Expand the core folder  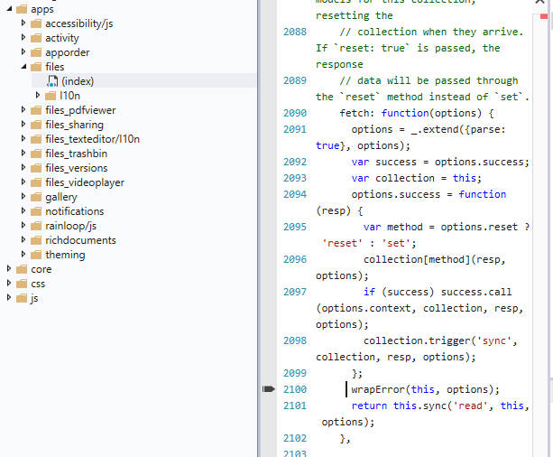pyautogui.click(x=9, y=269)
